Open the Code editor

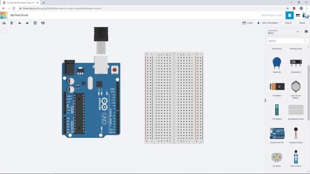point(248,23)
